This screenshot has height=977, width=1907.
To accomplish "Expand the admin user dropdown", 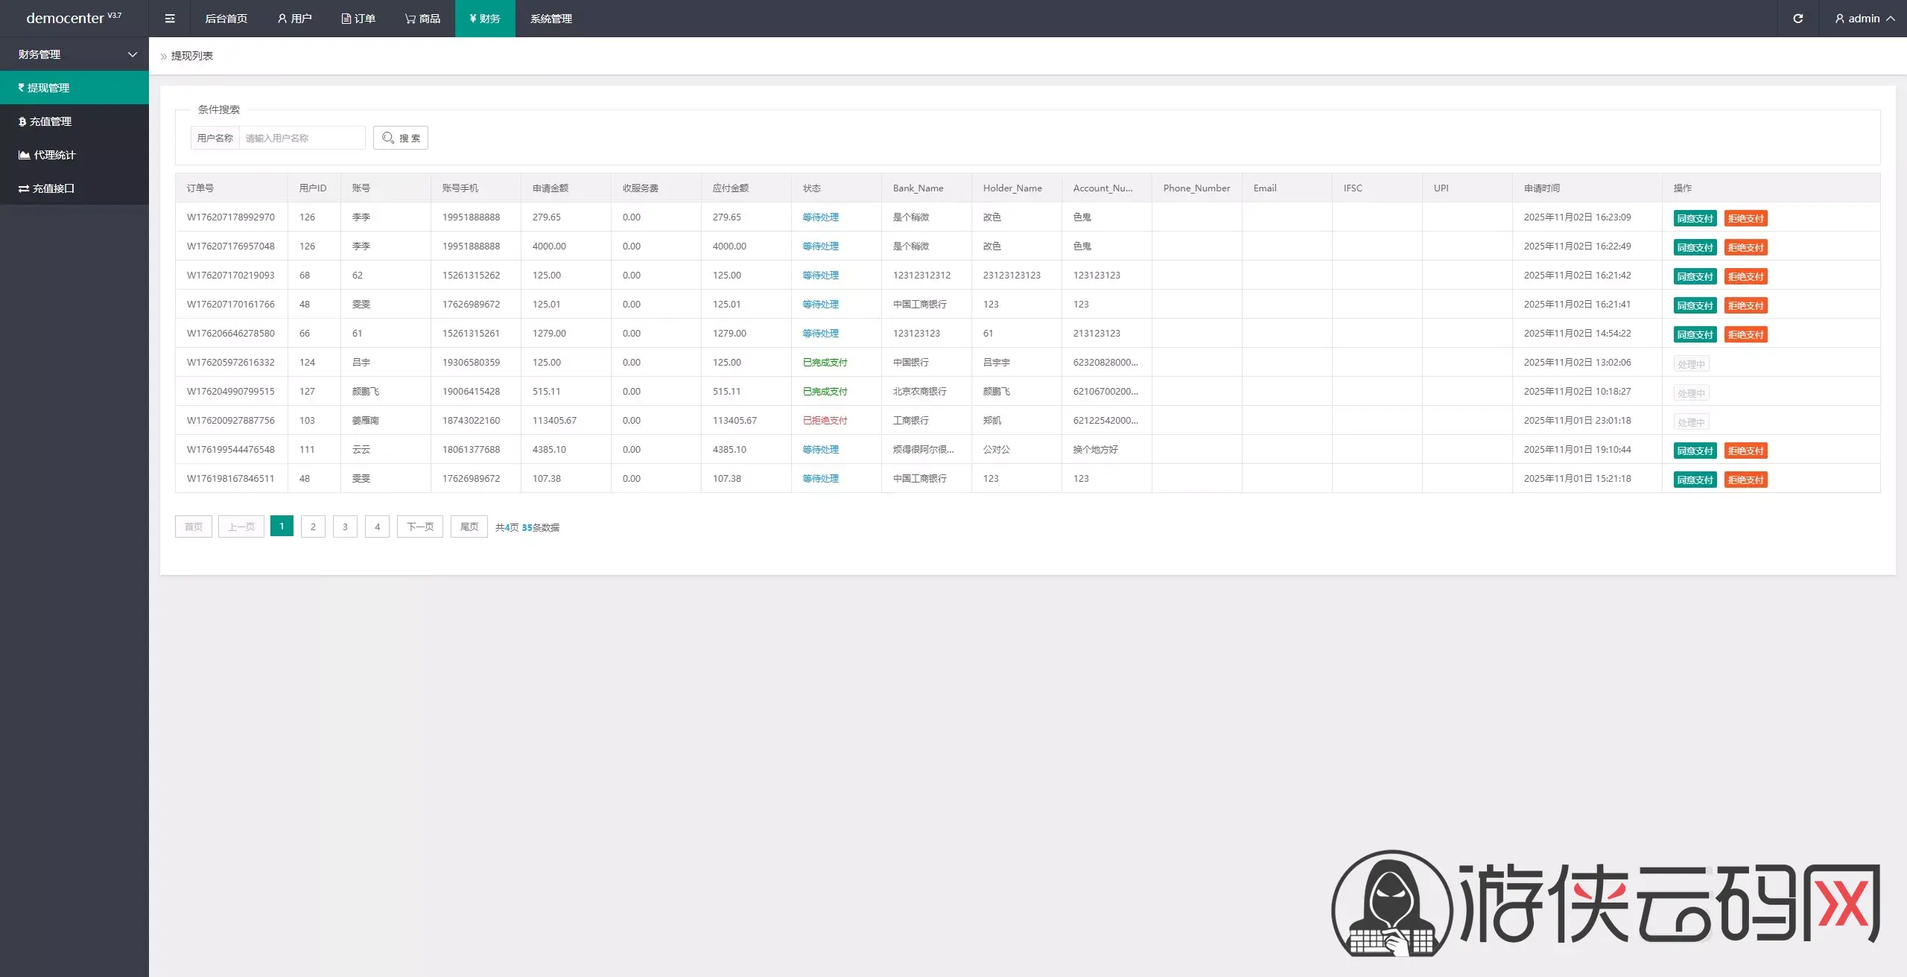I will click(1865, 19).
